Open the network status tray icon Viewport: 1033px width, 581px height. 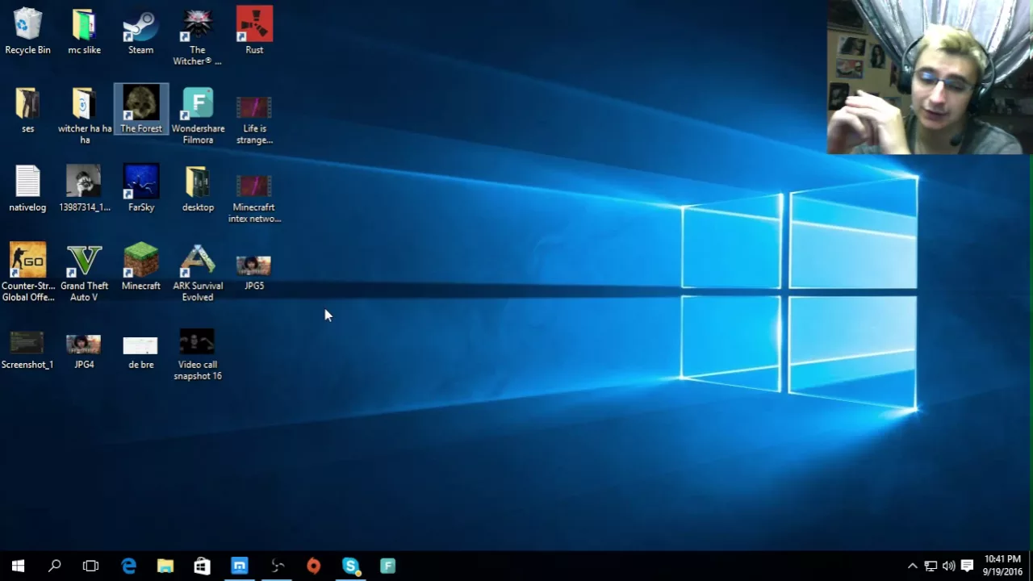931,566
